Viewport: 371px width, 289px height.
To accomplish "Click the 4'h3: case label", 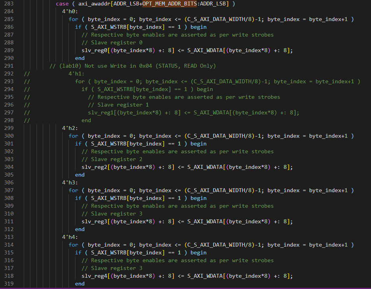I will click(x=70, y=182).
